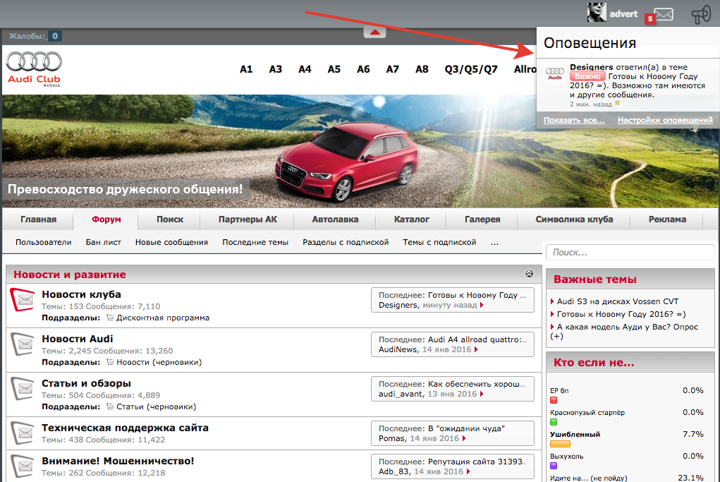Open the A7 model menu
The width and height of the screenshot is (720, 482).
pyautogui.click(x=393, y=69)
